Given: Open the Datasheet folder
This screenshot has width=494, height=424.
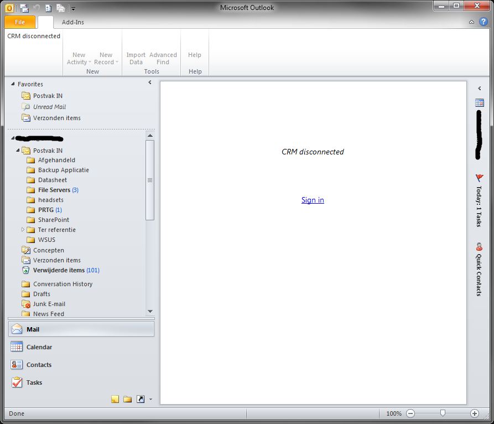Looking at the screenshot, I should 53,180.
